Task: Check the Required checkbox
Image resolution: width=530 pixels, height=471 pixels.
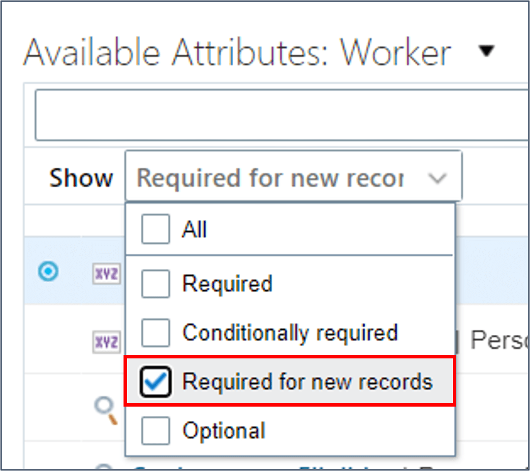Action: click(156, 284)
